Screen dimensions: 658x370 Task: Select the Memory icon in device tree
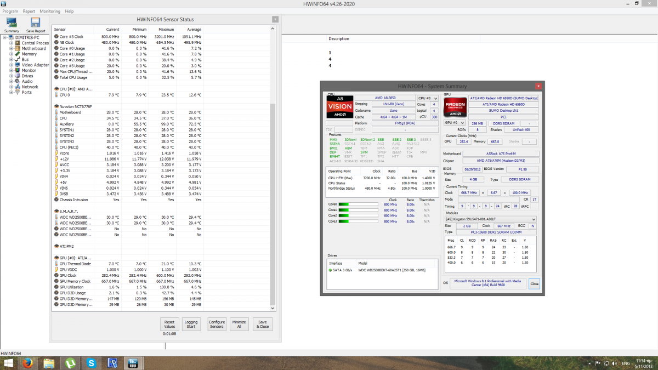[x=18, y=54]
